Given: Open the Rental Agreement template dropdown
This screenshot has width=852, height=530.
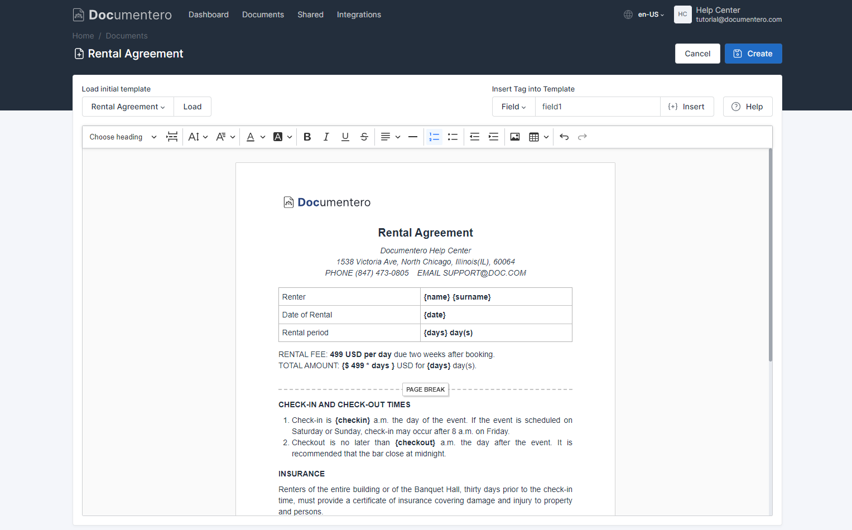Looking at the screenshot, I should click(x=128, y=107).
